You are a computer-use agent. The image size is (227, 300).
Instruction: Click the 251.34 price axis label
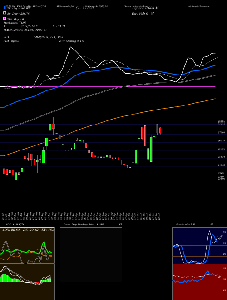tap(222, 157)
